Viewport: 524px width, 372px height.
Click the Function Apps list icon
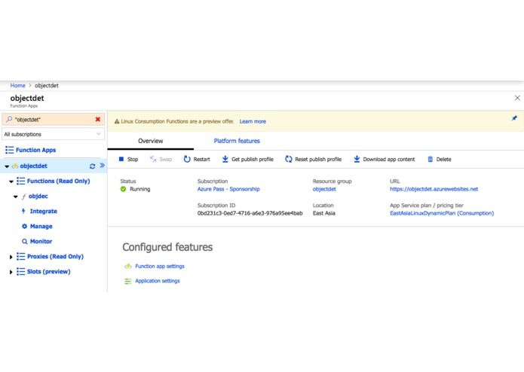tap(9, 150)
